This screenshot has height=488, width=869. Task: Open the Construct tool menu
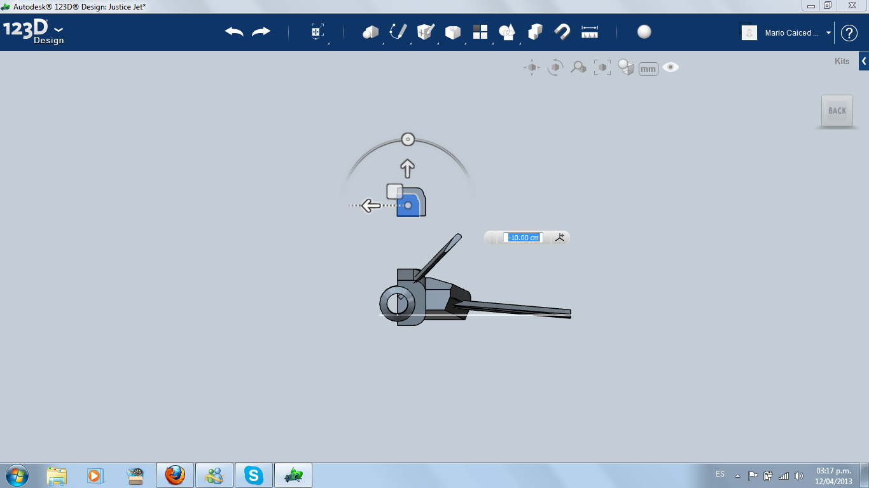(425, 32)
